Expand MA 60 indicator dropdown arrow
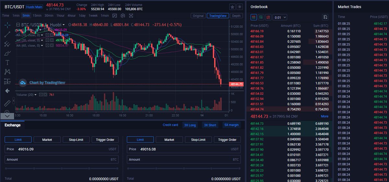The width and height of the screenshot is (389, 182). (x=42, y=45)
